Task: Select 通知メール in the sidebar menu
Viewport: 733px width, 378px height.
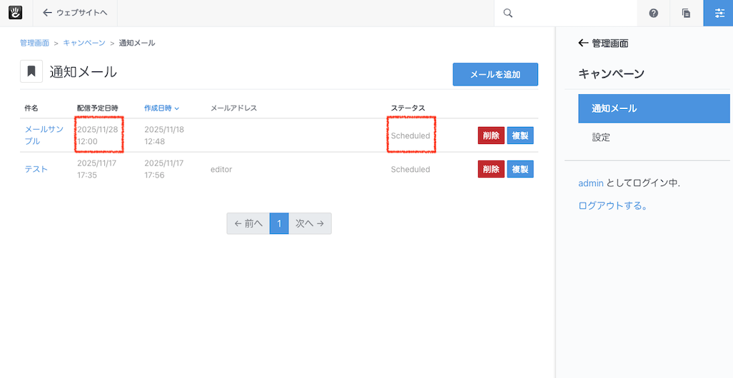Action: tap(654, 108)
